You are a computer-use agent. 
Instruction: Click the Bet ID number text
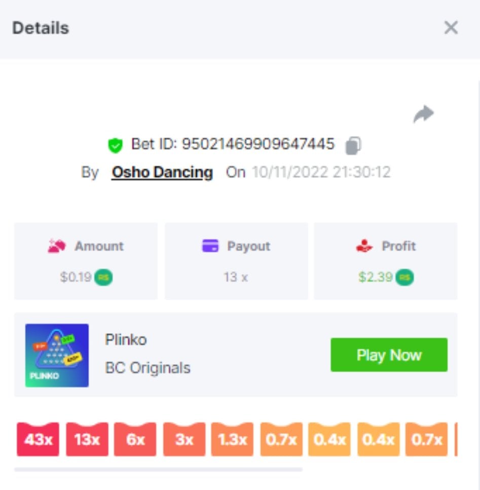pyautogui.click(x=258, y=144)
